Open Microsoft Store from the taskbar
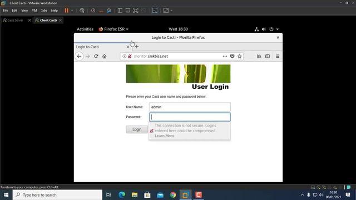 coord(147,195)
